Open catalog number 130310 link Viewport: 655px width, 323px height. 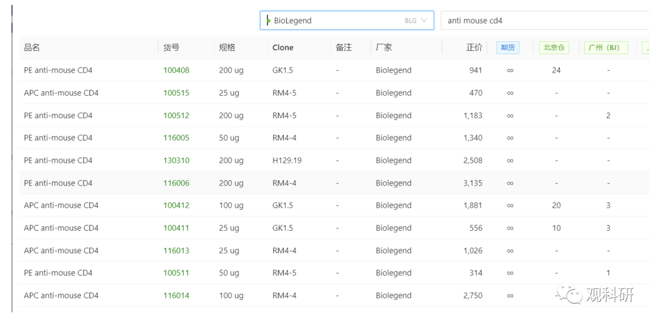(x=176, y=161)
